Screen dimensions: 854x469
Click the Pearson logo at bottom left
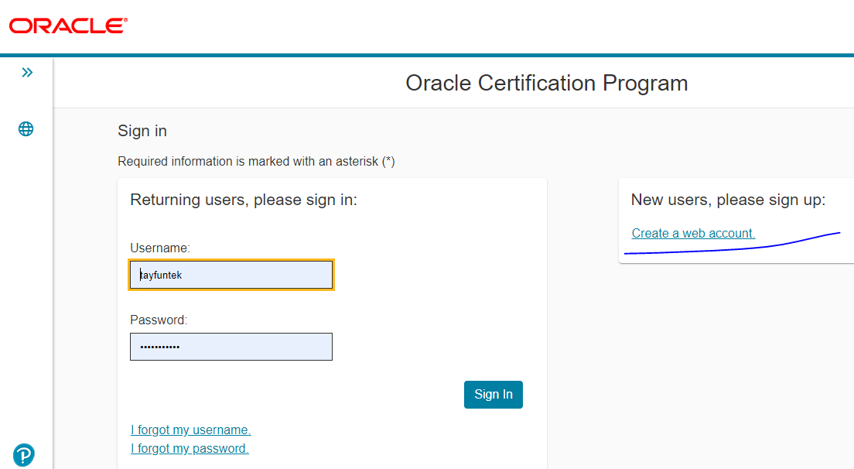(x=24, y=455)
